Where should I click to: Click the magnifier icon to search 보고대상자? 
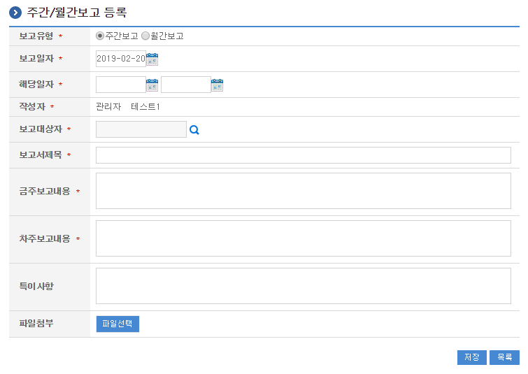coord(194,130)
